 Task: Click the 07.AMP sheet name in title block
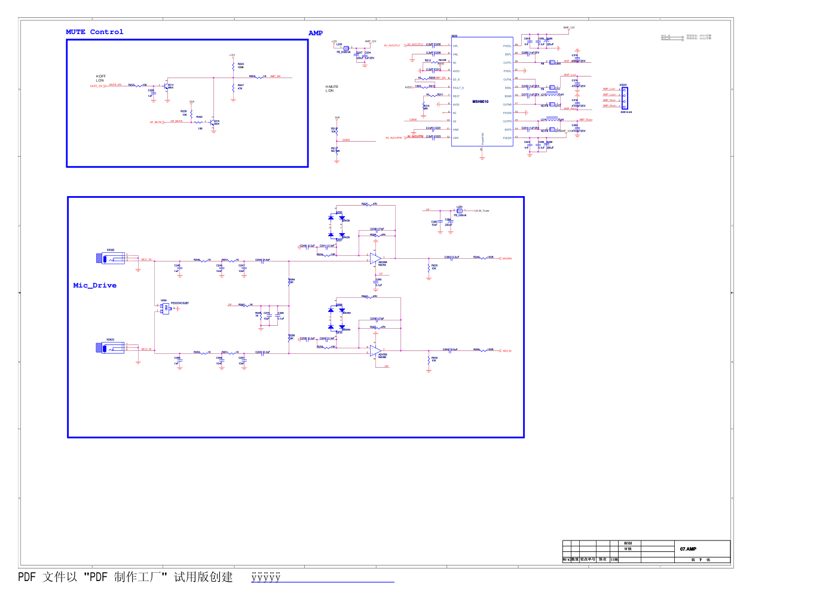tap(688, 549)
